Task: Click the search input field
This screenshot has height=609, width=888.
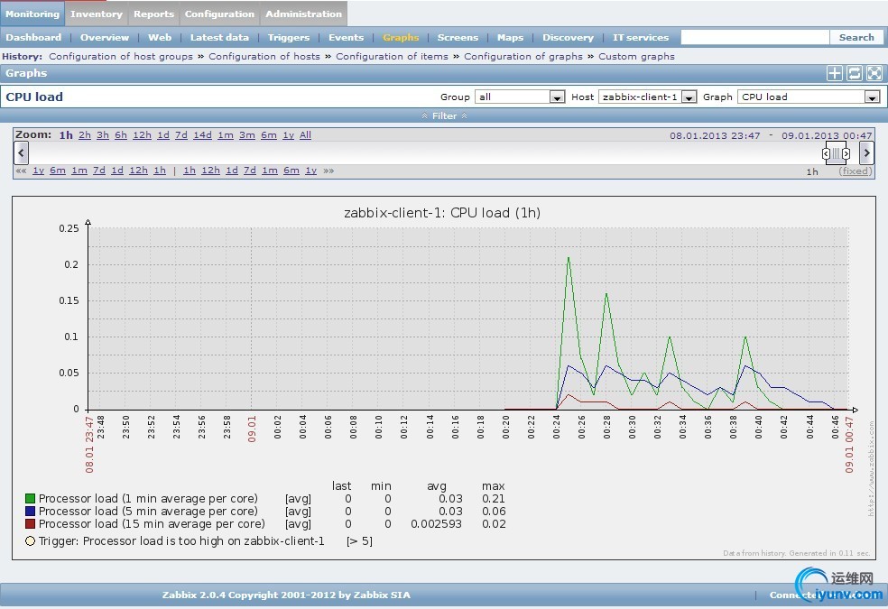Action: (754, 38)
